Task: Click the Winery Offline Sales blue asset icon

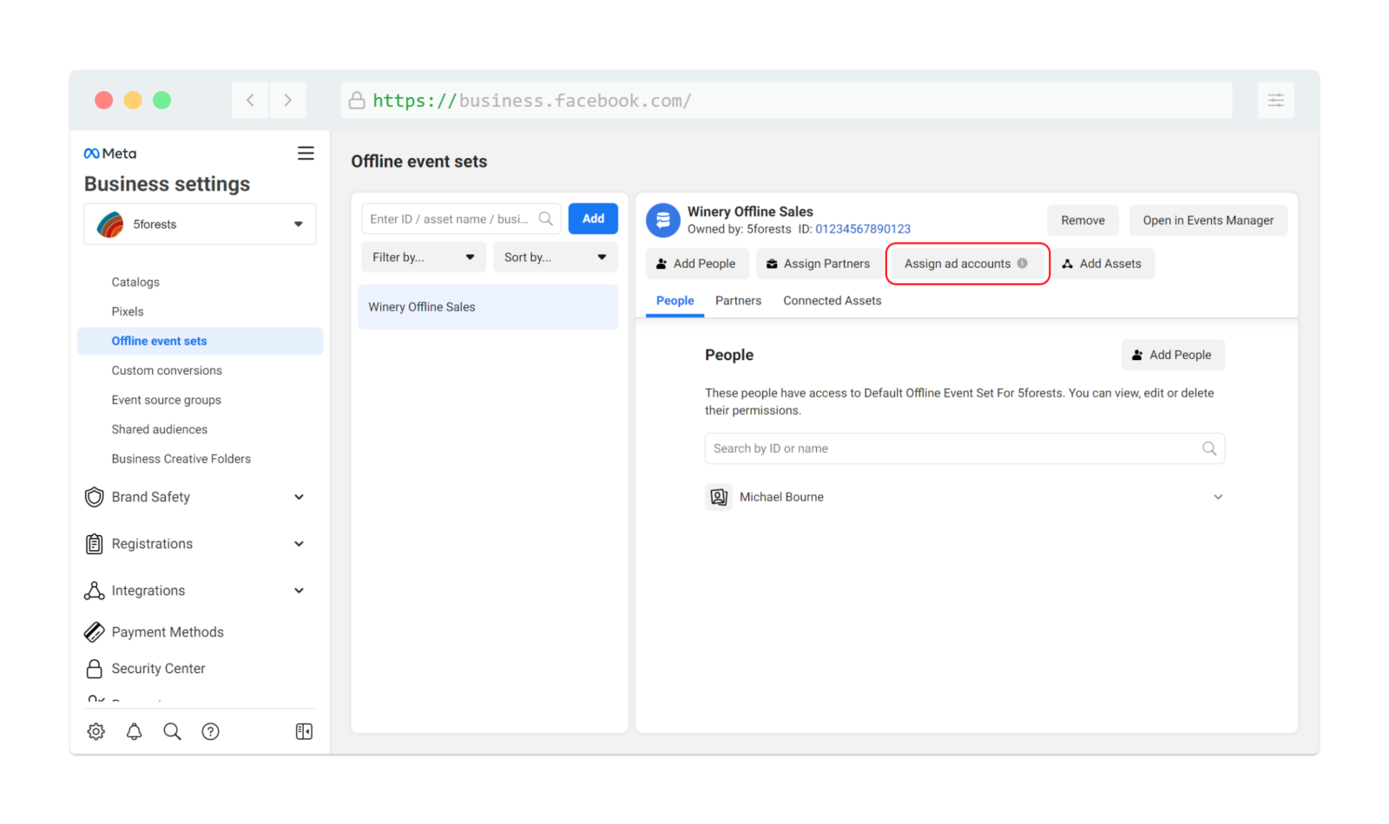Action: pyautogui.click(x=663, y=220)
